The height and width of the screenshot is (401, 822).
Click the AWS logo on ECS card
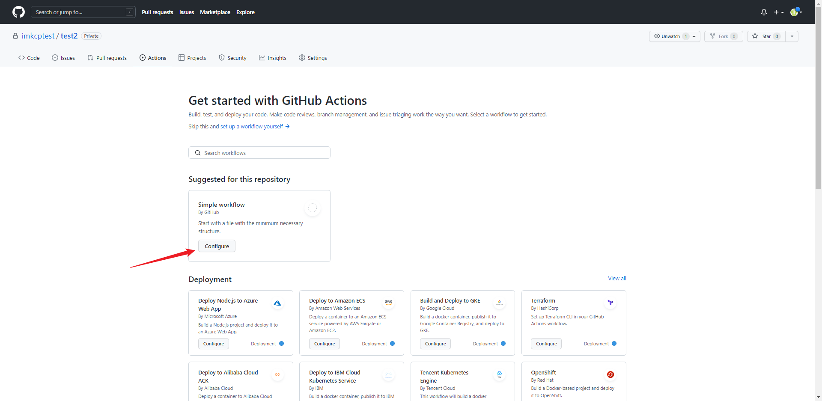coord(388,302)
